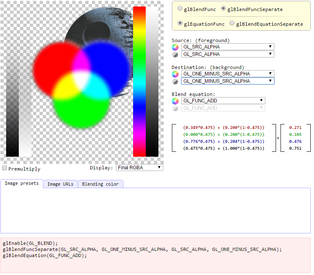Click the alpha channel equation row
This screenshot has height=275, width=314.
pos(224,148)
